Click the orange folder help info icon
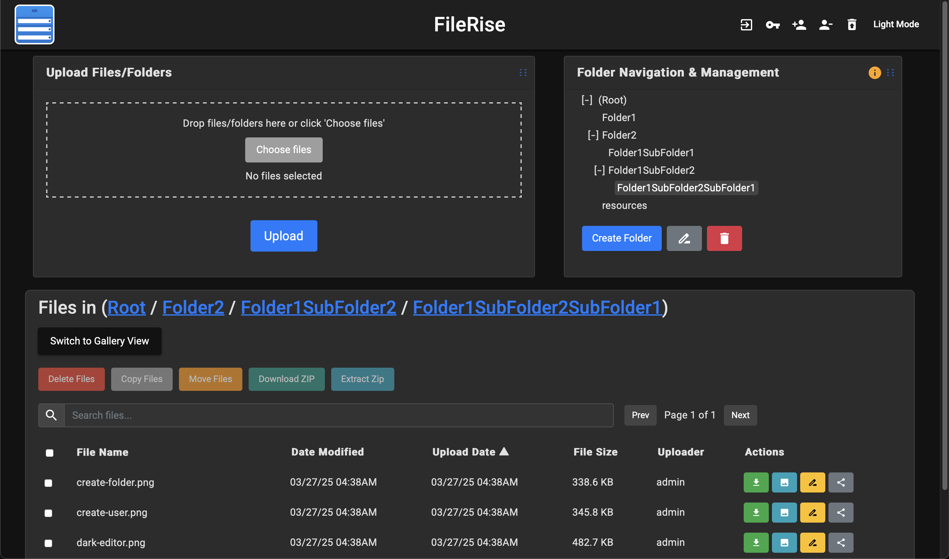This screenshot has height=559, width=949. coord(874,73)
